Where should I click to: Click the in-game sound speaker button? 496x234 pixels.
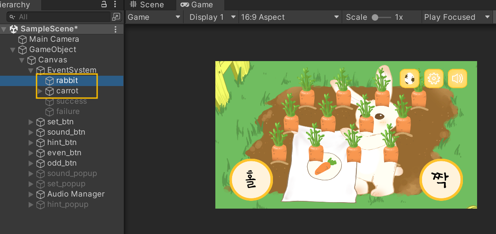pyautogui.click(x=457, y=78)
